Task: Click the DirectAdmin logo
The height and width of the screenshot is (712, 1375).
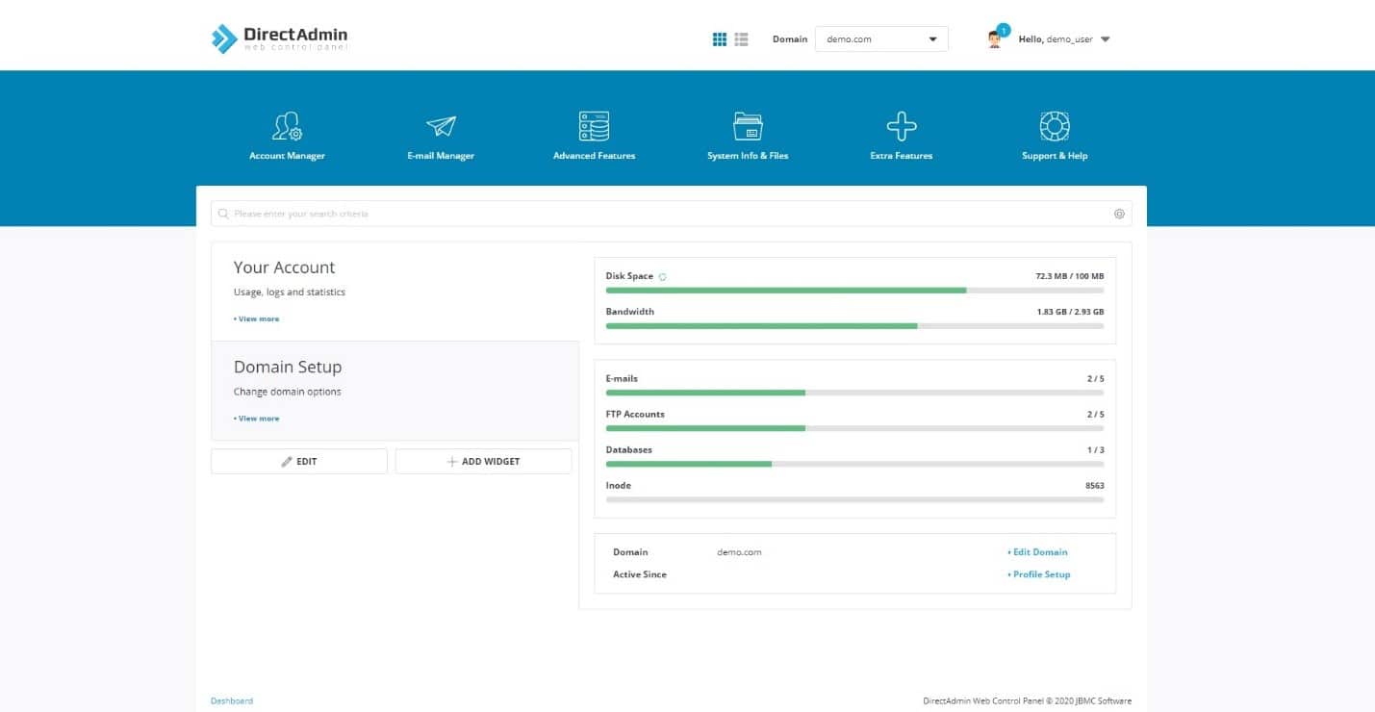Action: (x=279, y=38)
